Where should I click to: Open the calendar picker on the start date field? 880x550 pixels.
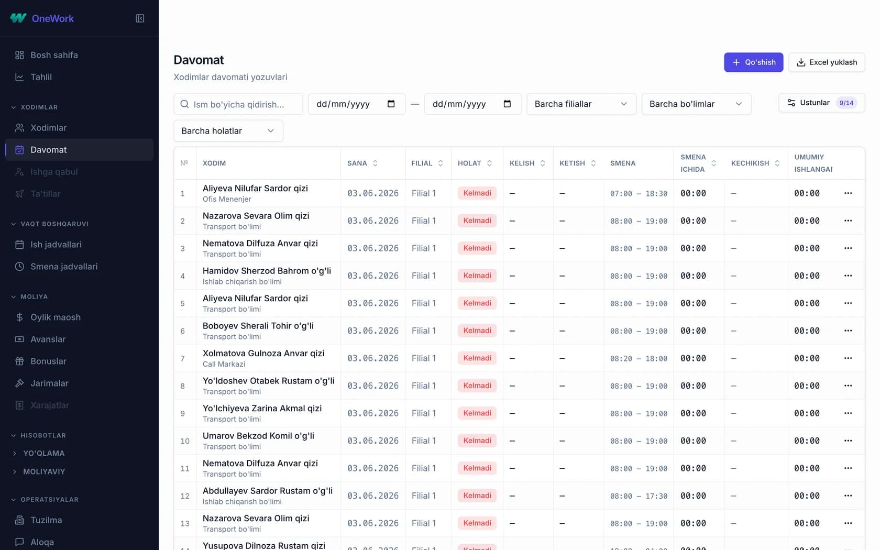[x=391, y=104]
